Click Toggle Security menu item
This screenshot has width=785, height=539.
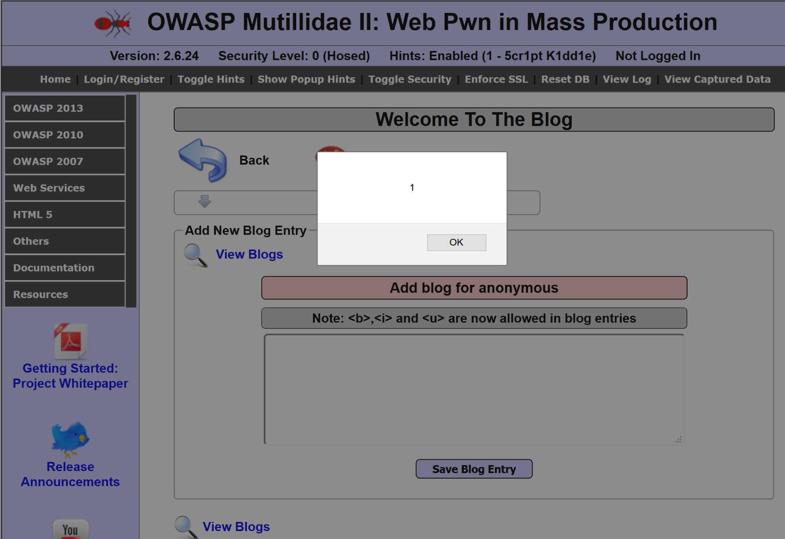tap(410, 79)
